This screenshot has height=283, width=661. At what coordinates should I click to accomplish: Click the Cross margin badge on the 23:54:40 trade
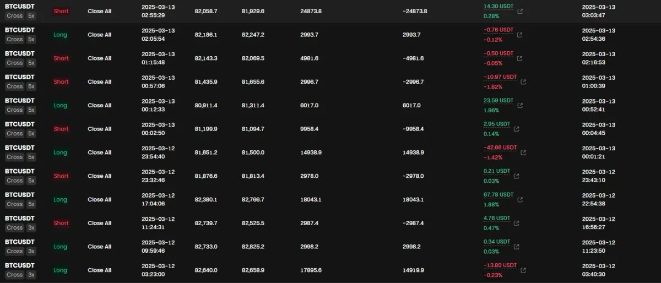tap(14, 157)
